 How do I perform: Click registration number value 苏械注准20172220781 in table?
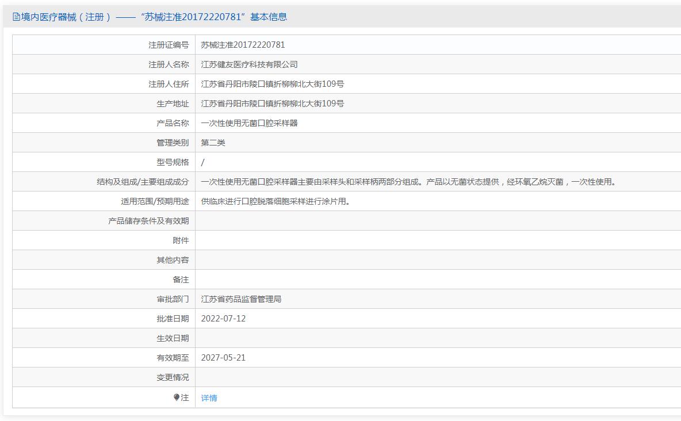[x=243, y=45]
